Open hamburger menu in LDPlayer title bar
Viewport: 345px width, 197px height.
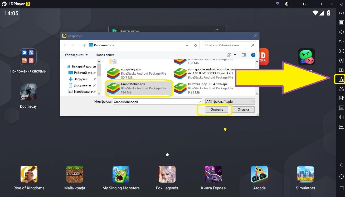click(296, 4)
